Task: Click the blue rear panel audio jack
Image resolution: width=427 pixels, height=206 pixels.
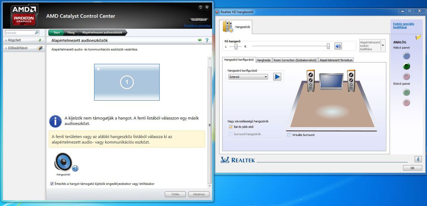Action: click(x=406, y=56)
